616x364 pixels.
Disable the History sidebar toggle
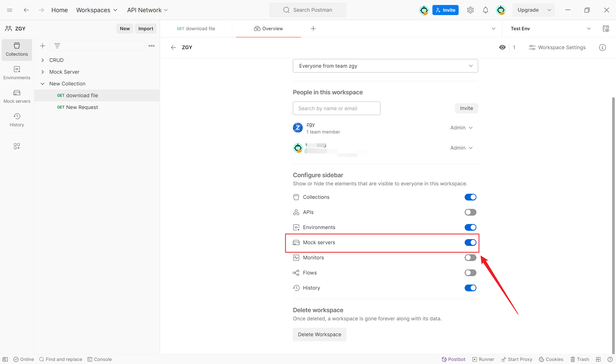point(470,288)
